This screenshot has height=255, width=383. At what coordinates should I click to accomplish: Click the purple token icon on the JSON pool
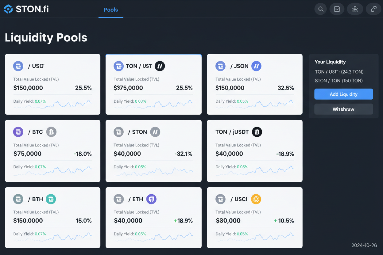tap(256, 66)
